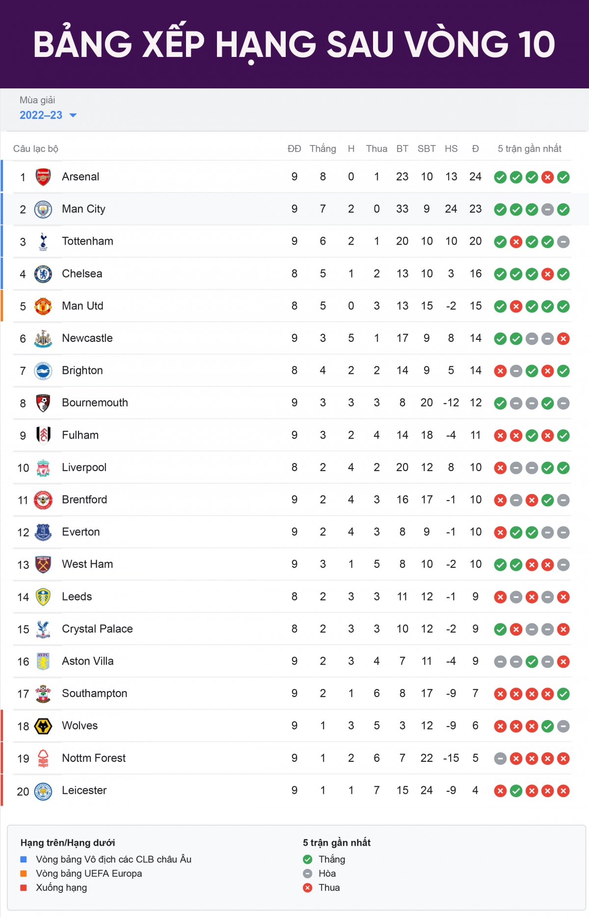This screenshot has height=917, width=589.
Task: Click the Man City club crest
Action: [43, 209]
